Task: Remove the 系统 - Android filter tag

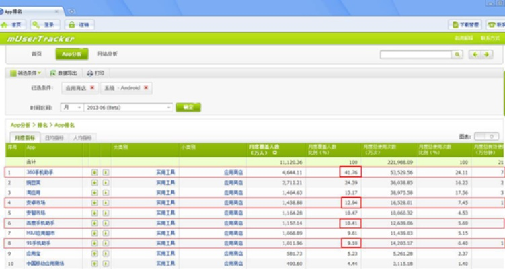Action: click(146, 87)
